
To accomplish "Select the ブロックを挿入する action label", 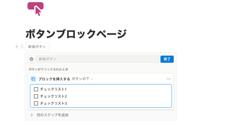I will pos(54,79).
